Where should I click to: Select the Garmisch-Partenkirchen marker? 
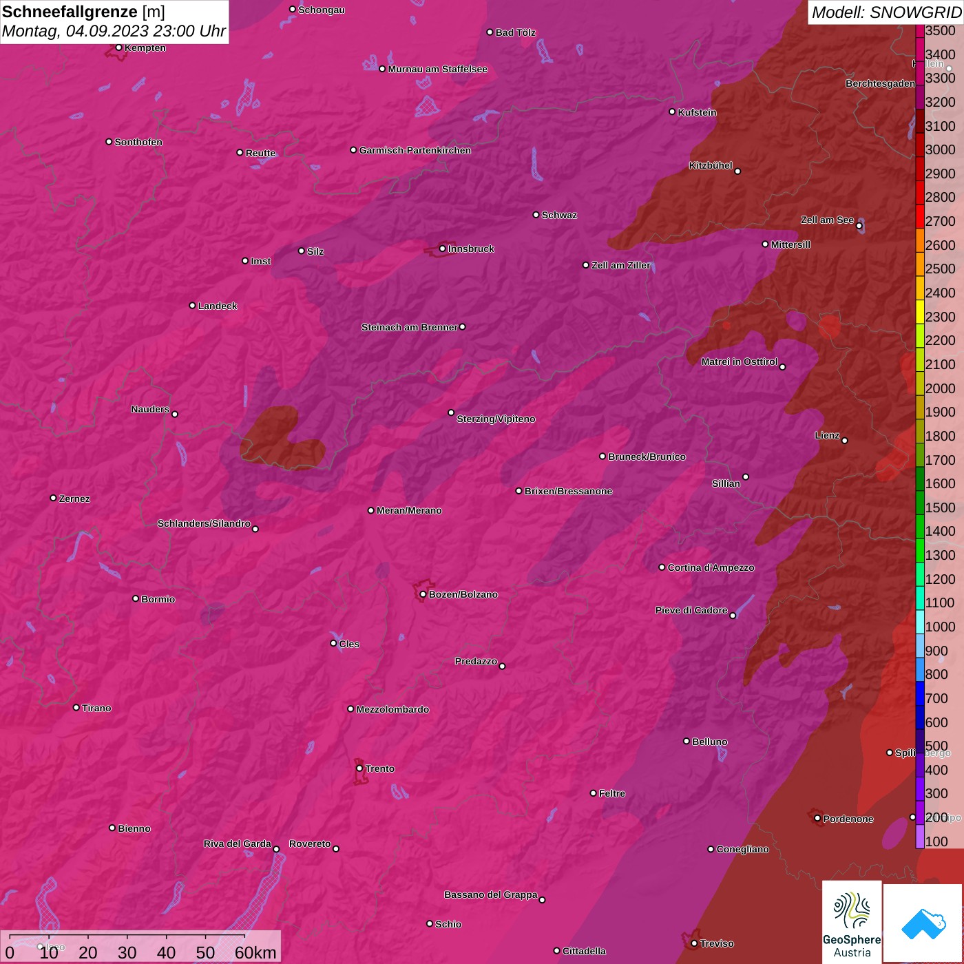(x=353, y=149)
